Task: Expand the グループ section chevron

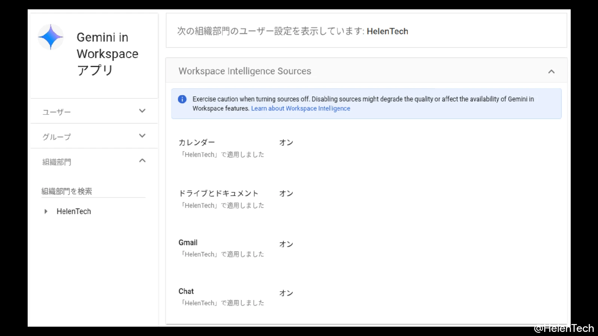Action: (142, 136)
